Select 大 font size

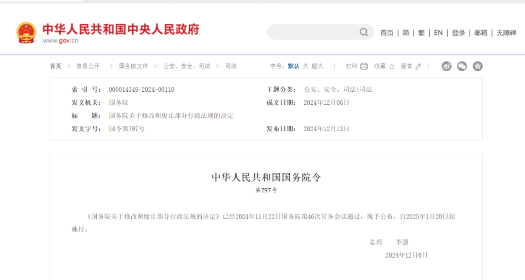(x=305, y=66)
